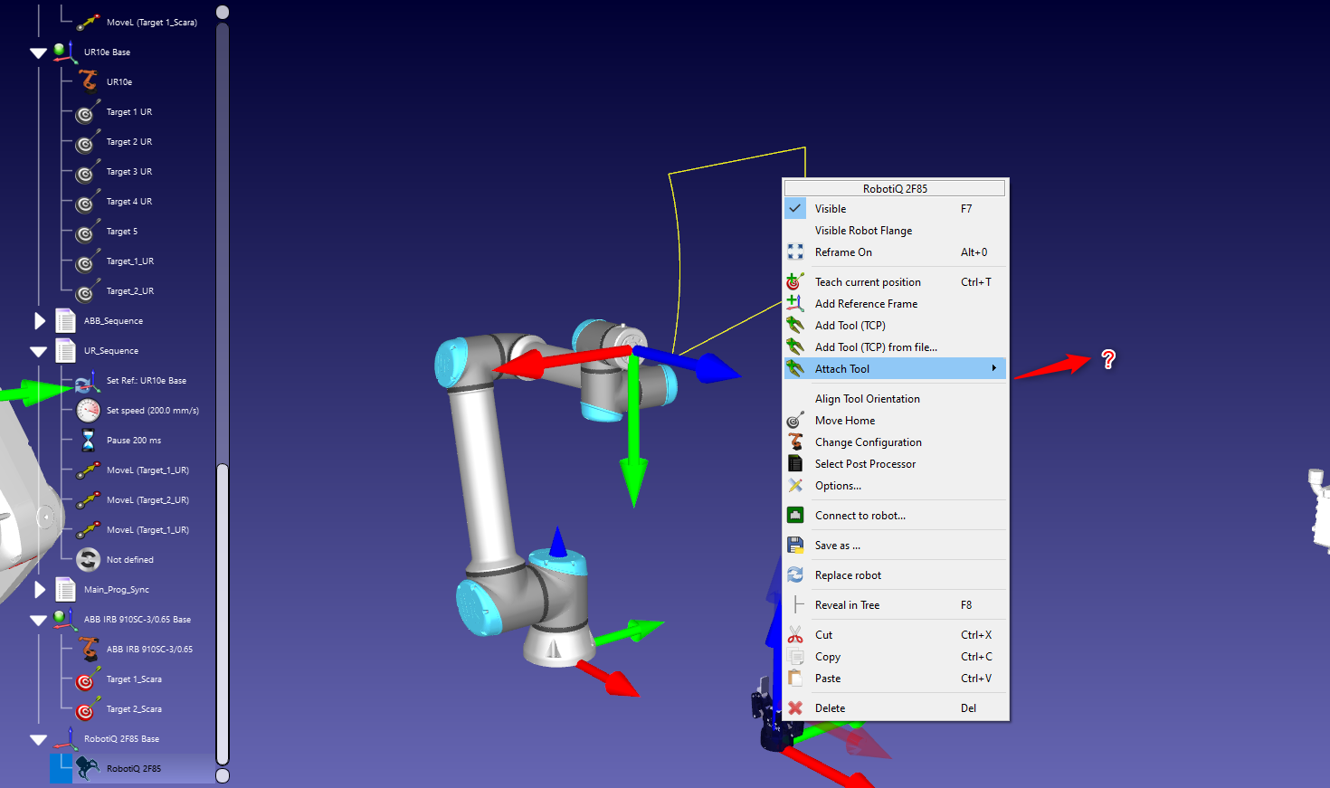1330x788 pixels.
Task: Click the red Delete X icon
Action: tap(794, 708)
